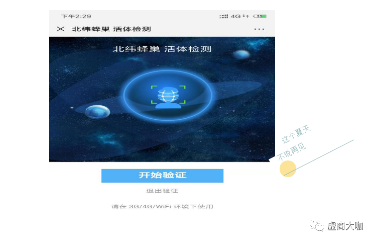
Task: Tap the 下午2:29 clock in the status bar
Action: 76,16
